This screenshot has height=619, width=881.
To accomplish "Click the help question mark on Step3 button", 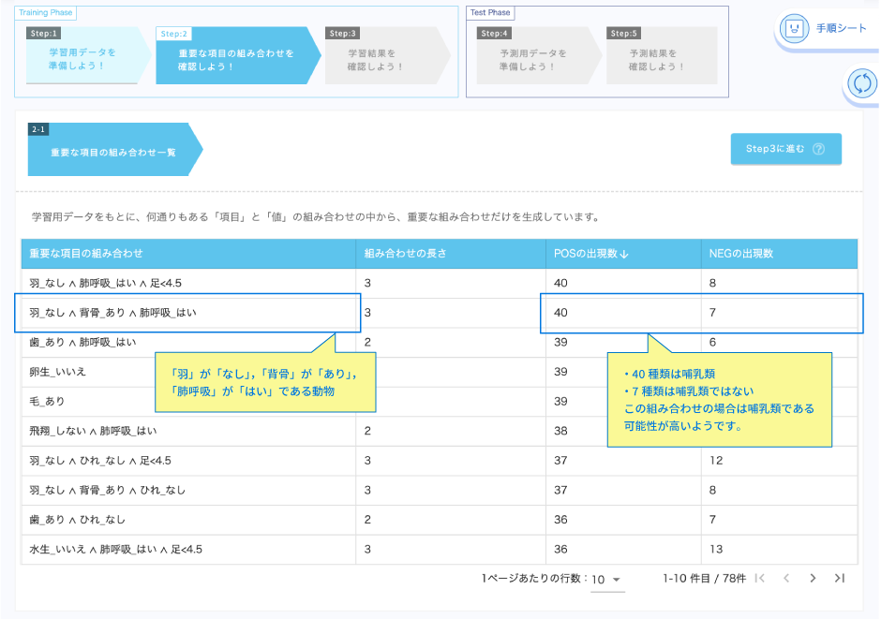I will [x=818, y=149].
